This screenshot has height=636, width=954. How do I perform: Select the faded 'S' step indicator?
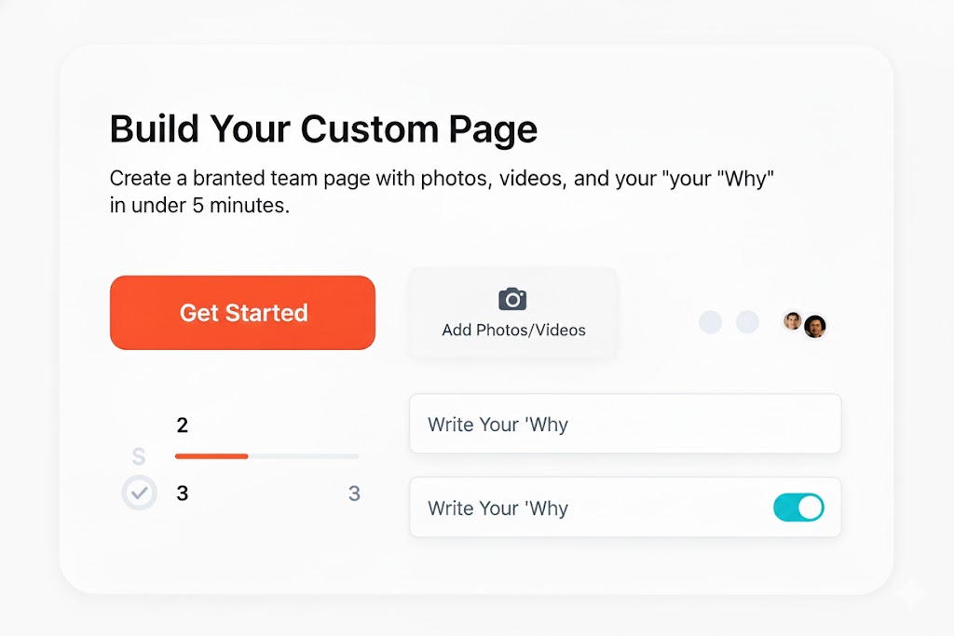[139, 456]
